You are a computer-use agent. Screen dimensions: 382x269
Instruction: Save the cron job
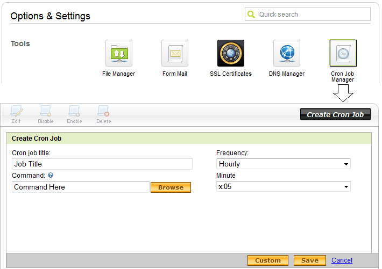(x=310, y=260)
